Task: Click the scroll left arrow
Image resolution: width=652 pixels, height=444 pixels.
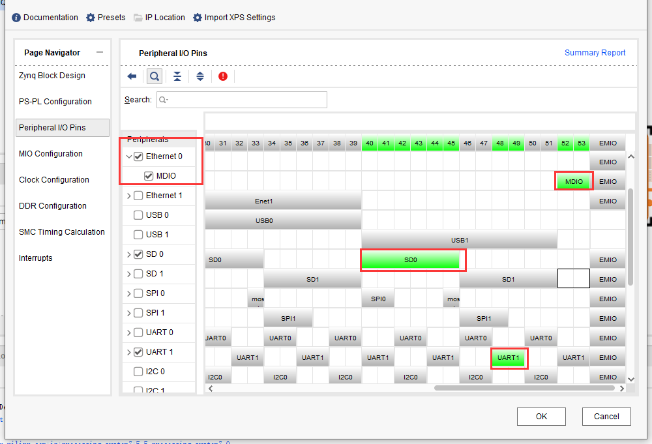Action: pos(211,389)
